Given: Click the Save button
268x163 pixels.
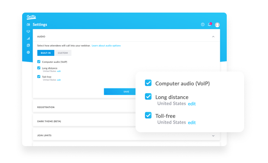Looking at the screenshot, I should point(119,91).
